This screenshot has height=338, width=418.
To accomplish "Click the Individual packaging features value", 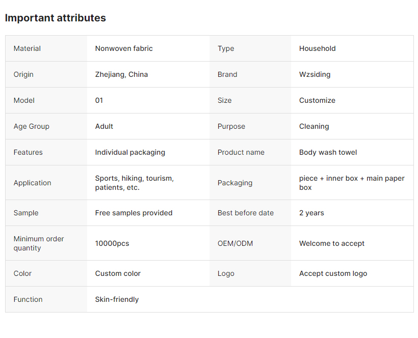I will [130, 152].
